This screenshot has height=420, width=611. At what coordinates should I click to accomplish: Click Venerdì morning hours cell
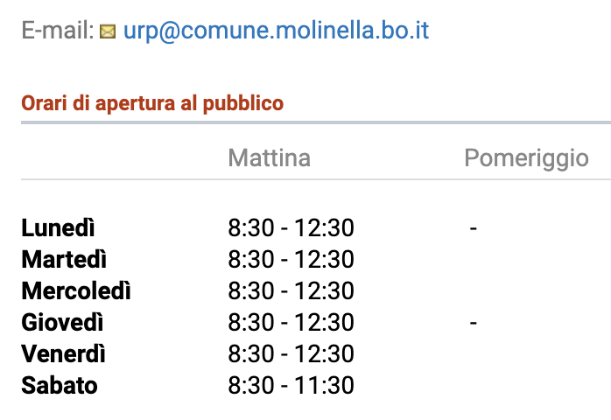[291, 353]
